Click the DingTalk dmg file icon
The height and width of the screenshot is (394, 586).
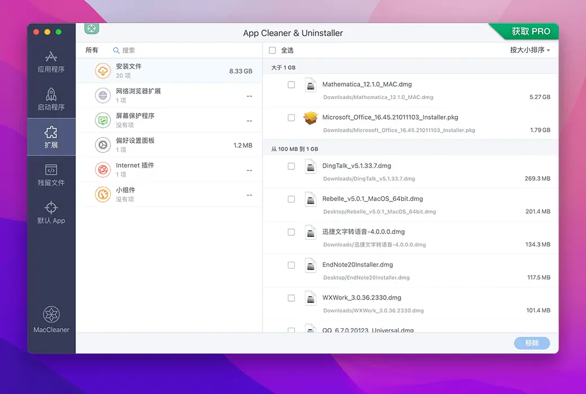click(310, 166)
